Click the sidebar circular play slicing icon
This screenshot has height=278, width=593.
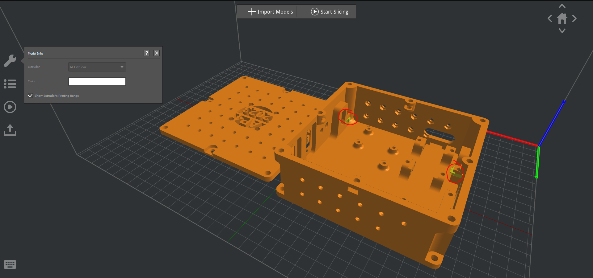point(10,107)
